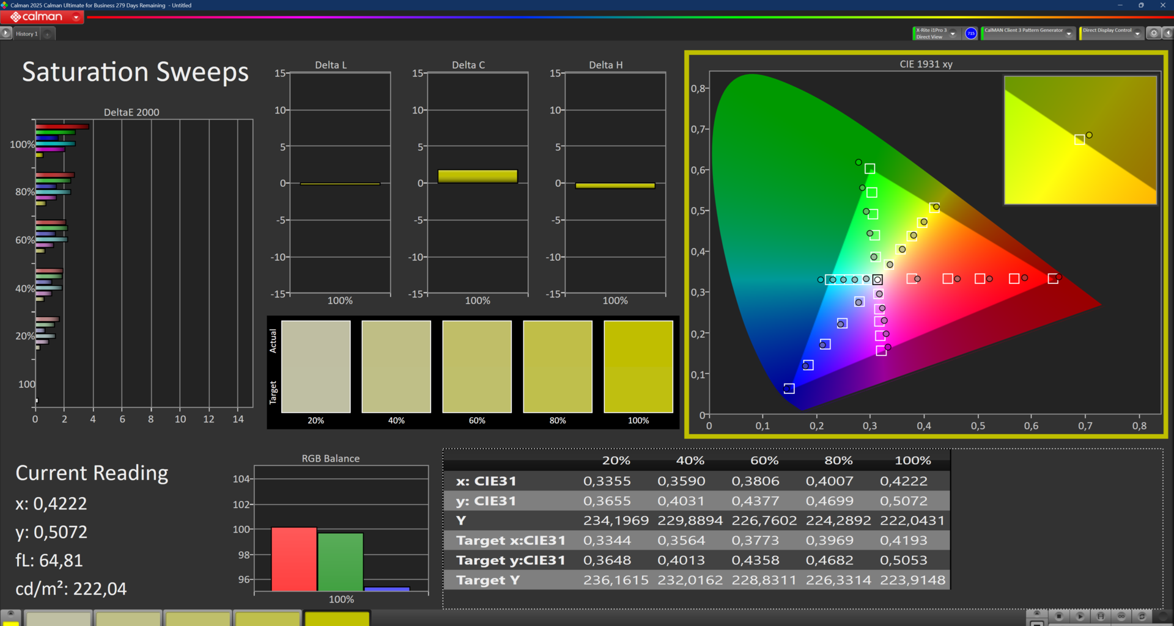The image size is (1174, 626).
Task: Select the 100% yellow swatch in bottom strip
Action: (337, 619)
